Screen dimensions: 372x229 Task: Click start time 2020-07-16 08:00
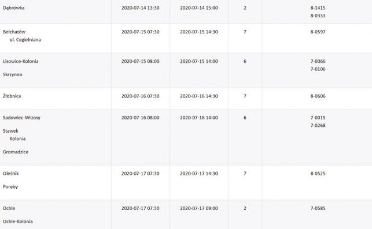(x=141, y=118)
